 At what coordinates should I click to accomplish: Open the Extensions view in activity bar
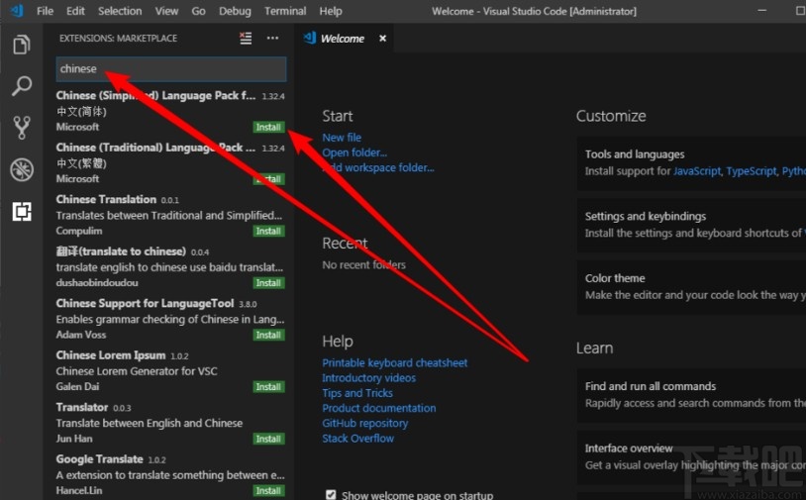(x=22, y=211)
